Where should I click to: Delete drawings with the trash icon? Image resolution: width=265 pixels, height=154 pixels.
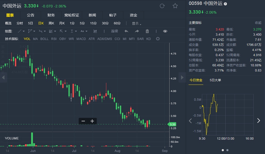[x=147, y=31]
